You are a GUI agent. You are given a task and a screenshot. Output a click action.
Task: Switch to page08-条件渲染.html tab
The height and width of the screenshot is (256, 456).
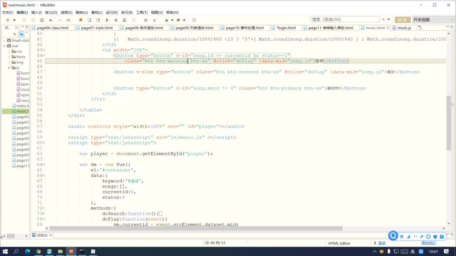[144, 28]
